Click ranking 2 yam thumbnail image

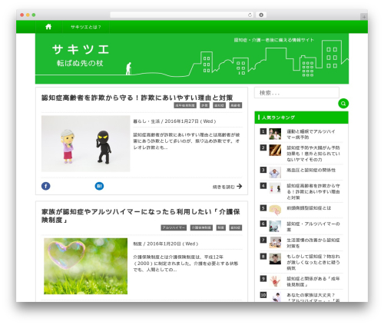(x=275, y=150)
